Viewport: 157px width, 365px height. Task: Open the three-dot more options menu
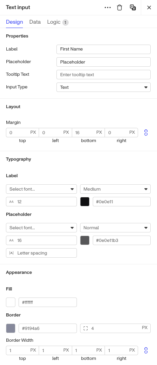pos(108,7)
